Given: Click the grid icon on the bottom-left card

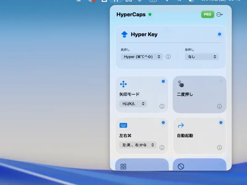Looking at the screenshot, I should pyautogui.click(x=123, y=166).
